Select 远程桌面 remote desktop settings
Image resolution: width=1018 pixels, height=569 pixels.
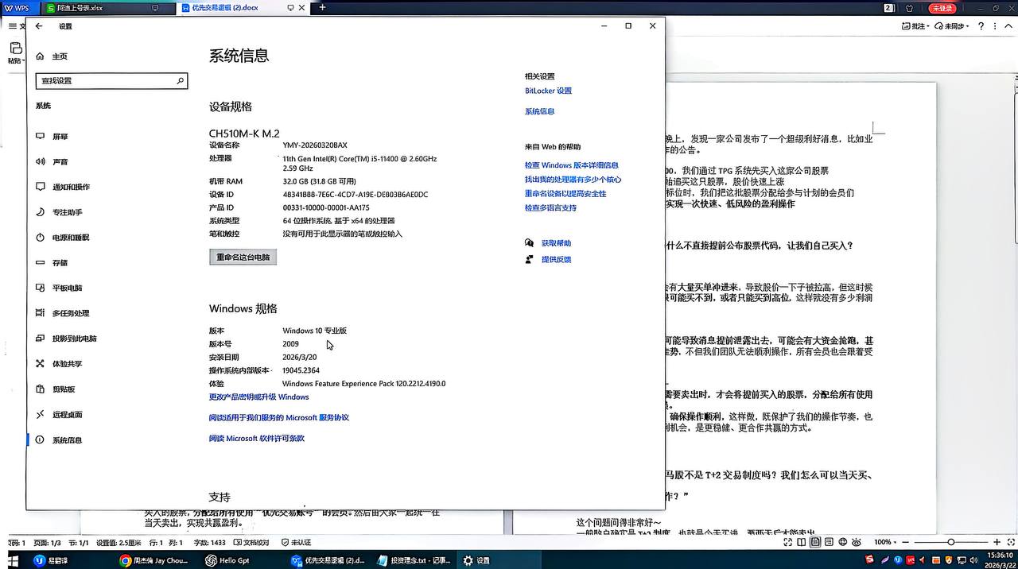pyautogui.click(x=67, y=415)
